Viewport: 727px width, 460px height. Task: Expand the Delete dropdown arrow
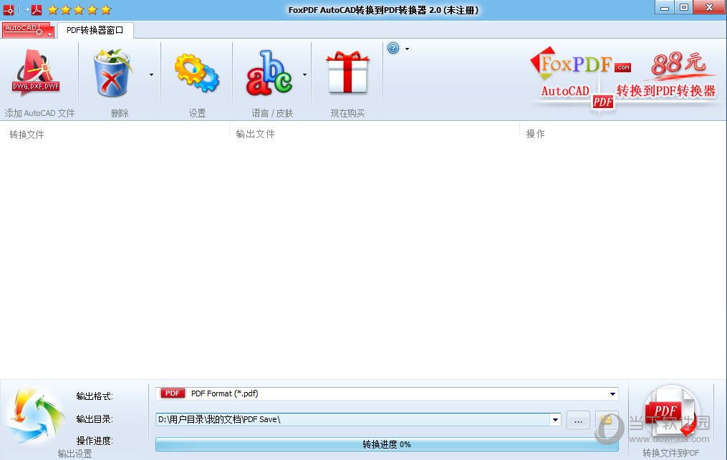pyautogui.click(x=151, y=74)
